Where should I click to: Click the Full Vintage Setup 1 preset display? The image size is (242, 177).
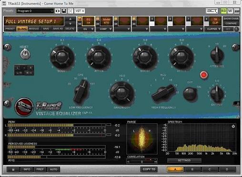tap(34, 21)
